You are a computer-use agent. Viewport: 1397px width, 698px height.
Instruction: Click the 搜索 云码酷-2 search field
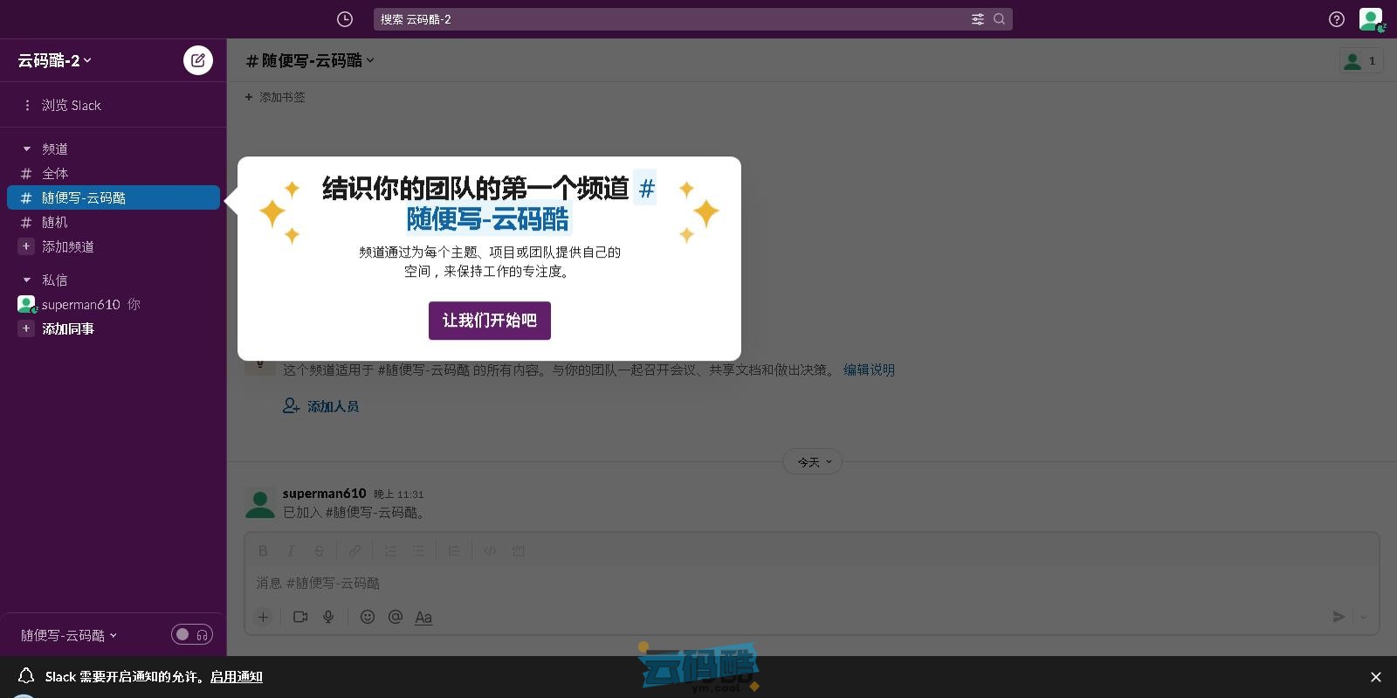(x=672, y=19)
